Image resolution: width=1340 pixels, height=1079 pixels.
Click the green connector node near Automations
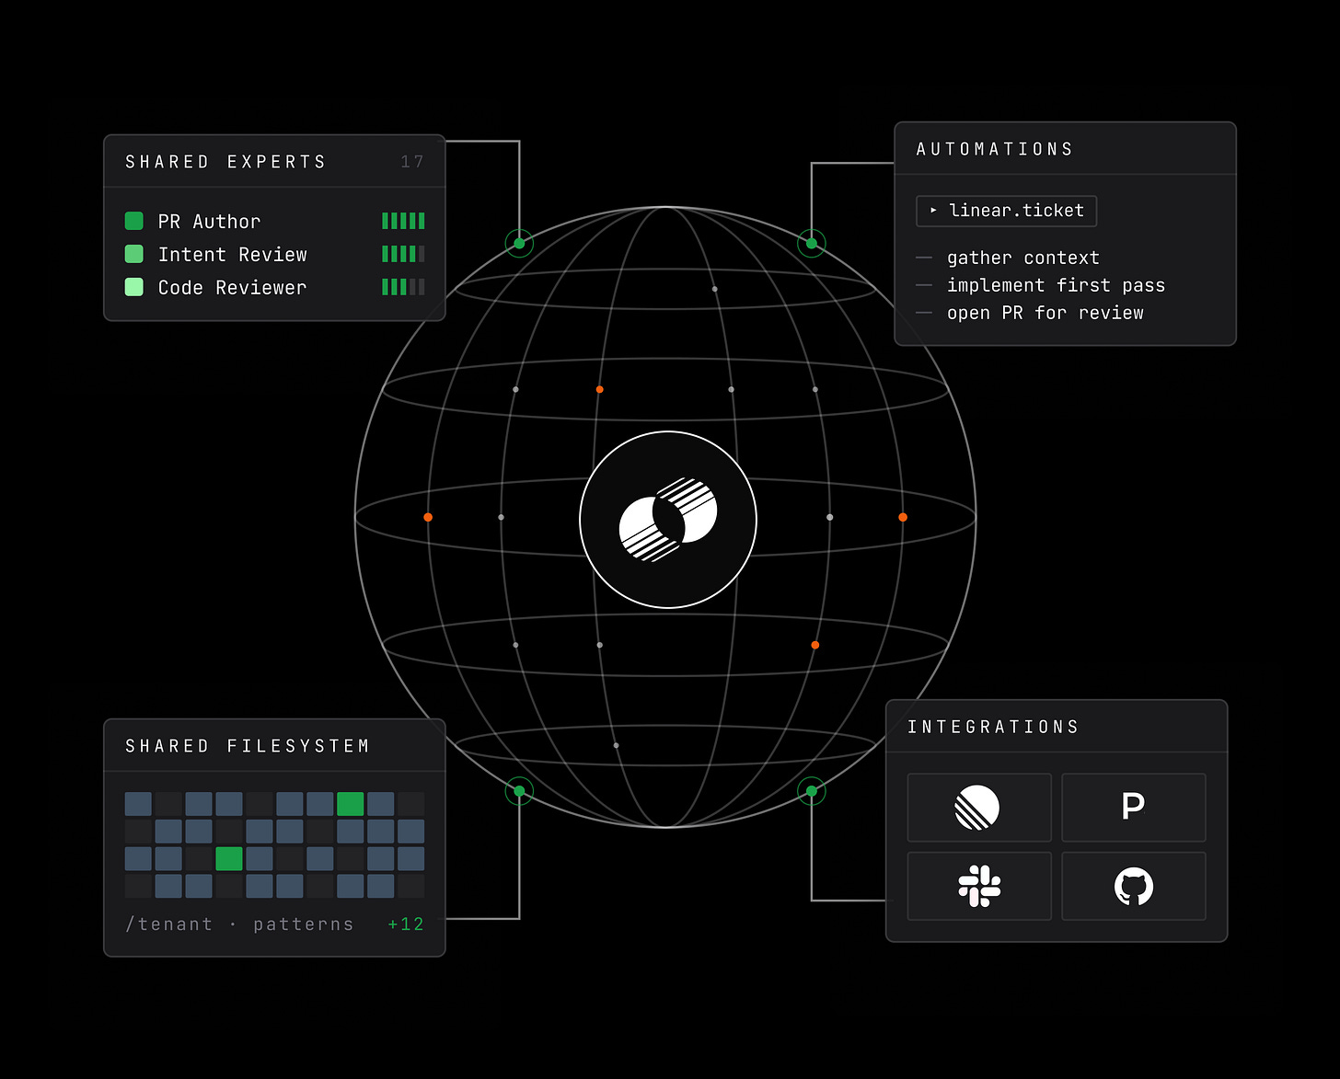click(812, 244)
